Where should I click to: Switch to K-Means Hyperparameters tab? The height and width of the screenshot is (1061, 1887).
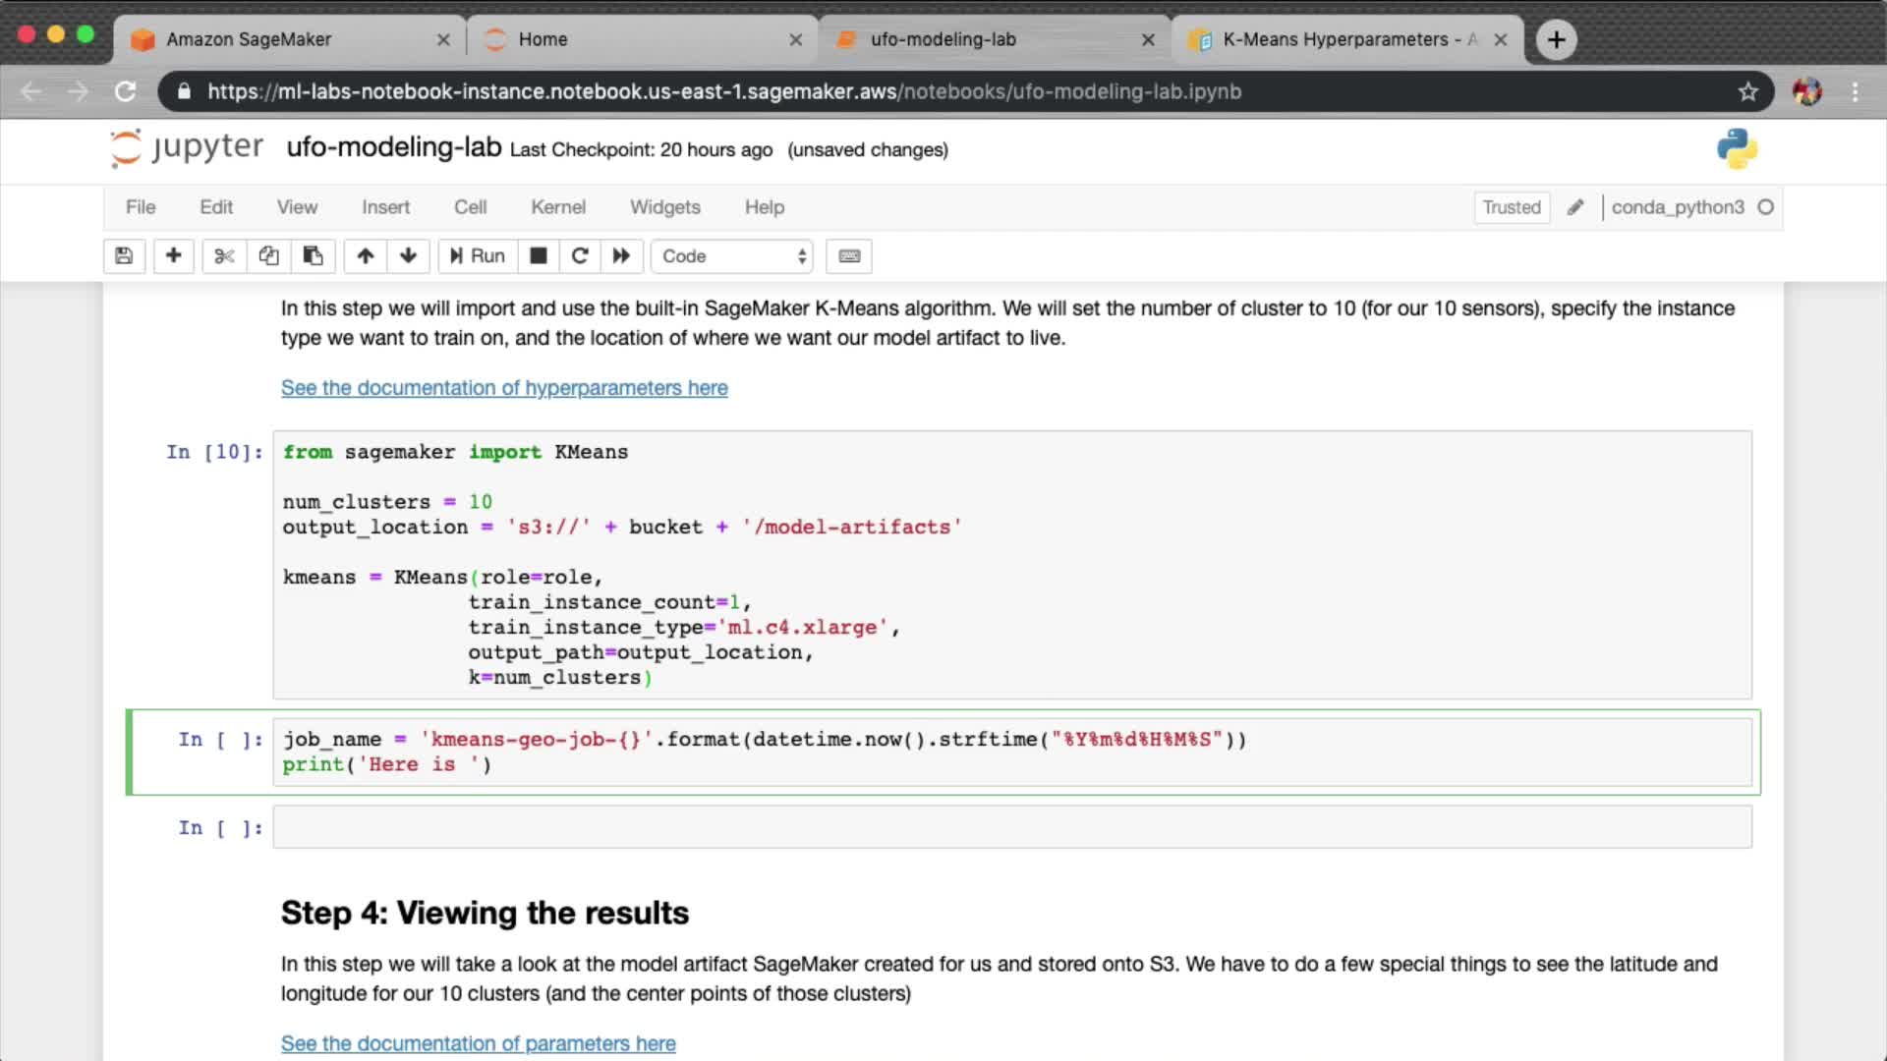(x=1337, y=39)
